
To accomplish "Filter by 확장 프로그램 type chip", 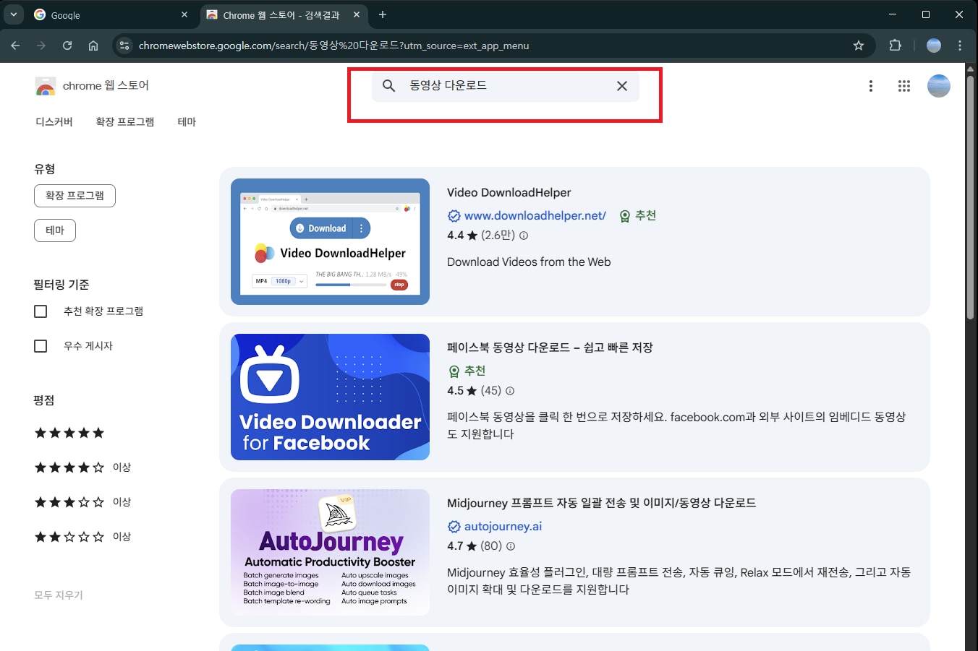I will tap(75, 196).
